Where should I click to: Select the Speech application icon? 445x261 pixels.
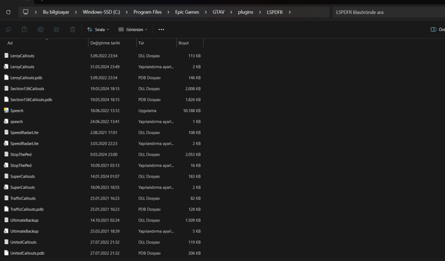[6, 110]
